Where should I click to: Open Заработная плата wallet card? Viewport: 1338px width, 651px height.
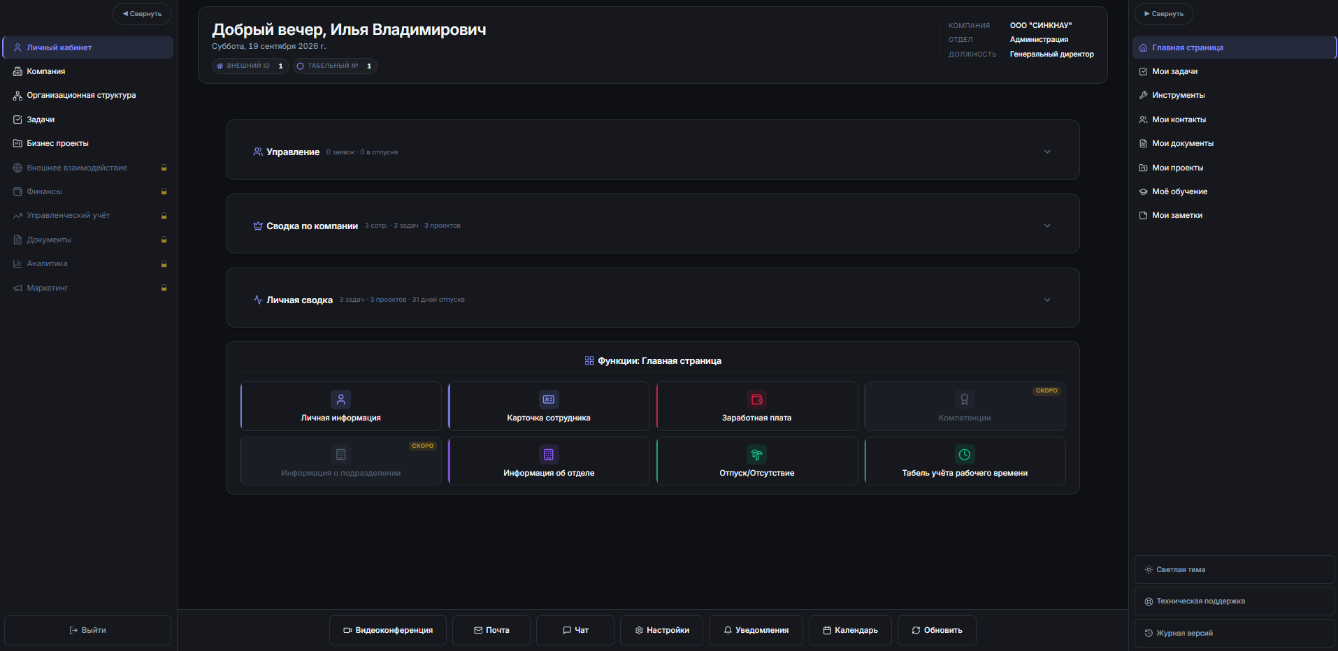pos(756,406)
